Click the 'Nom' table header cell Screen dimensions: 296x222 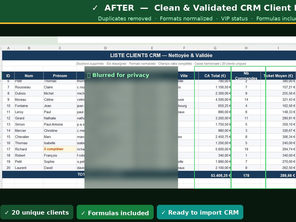click(x=29, y=76)
